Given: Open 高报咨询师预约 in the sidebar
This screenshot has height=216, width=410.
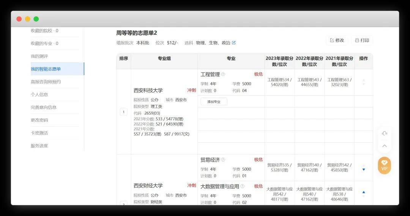Looking at the screenshot, I should pos(46,82).
